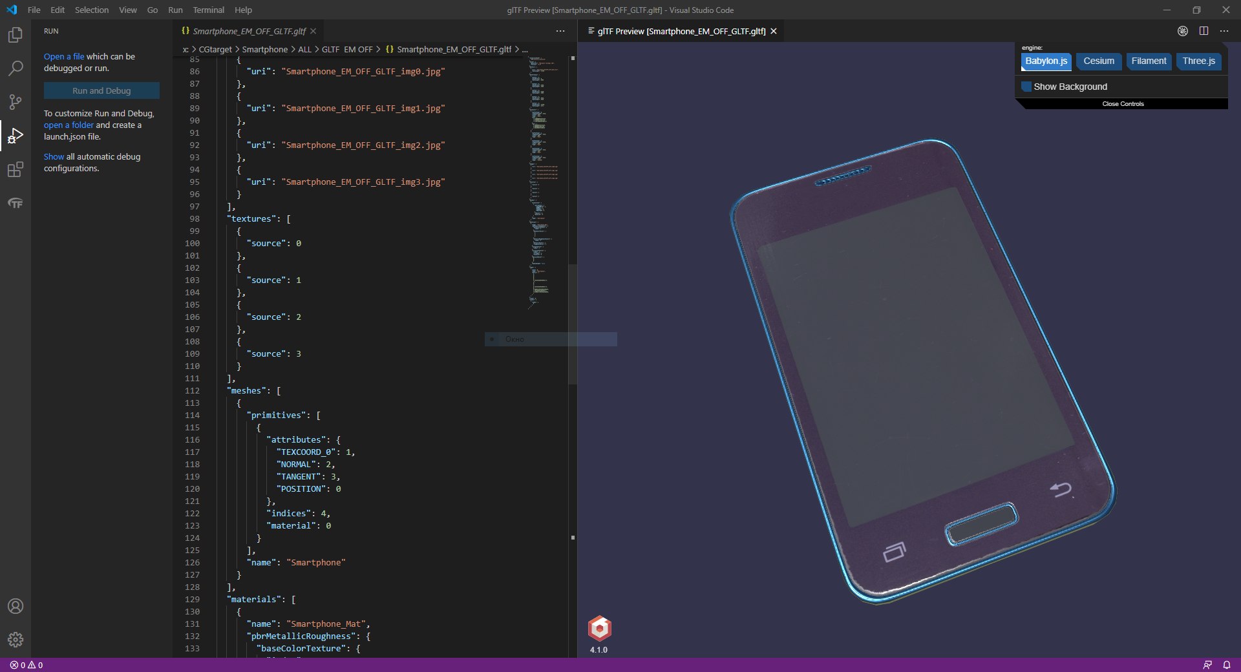Open the Manage gear icon
1241x672 pixels.
(x=16, y=640)
